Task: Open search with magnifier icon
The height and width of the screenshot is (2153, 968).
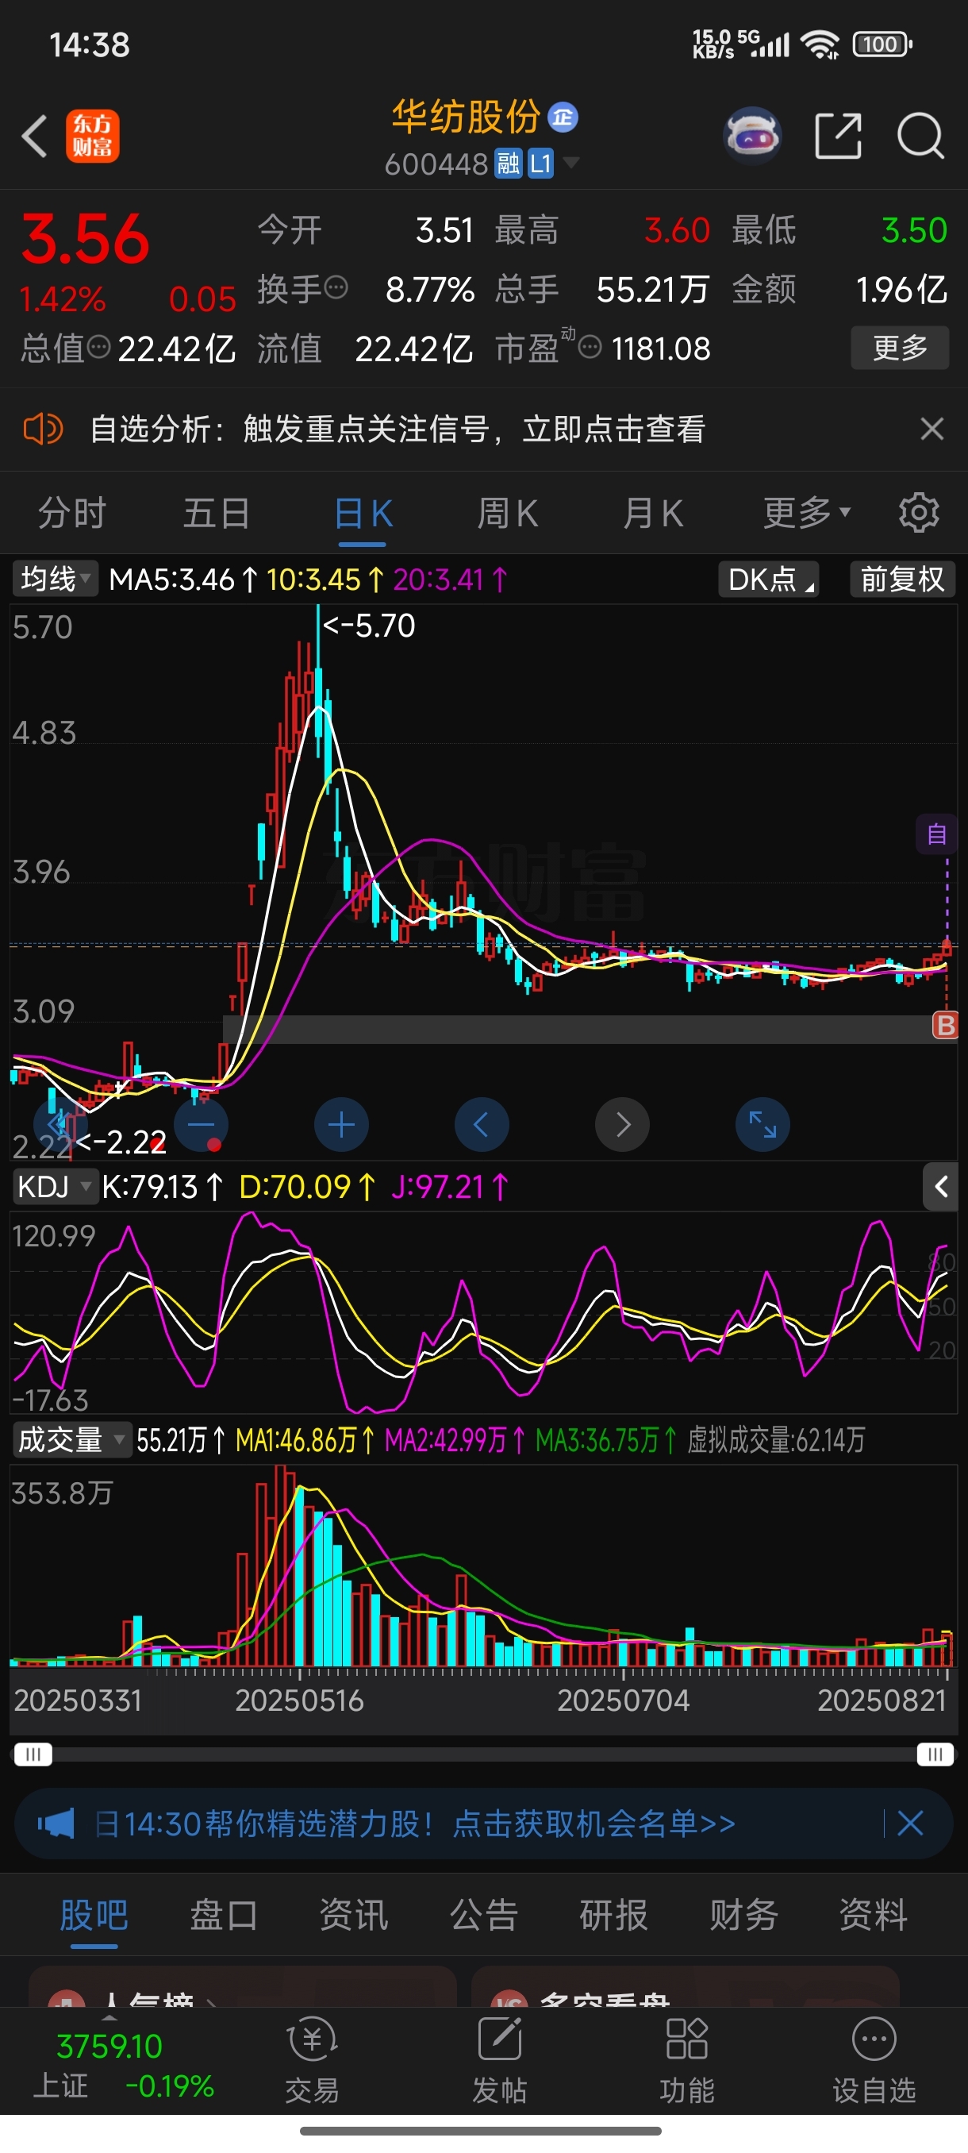Action: (x=920, y=136)
